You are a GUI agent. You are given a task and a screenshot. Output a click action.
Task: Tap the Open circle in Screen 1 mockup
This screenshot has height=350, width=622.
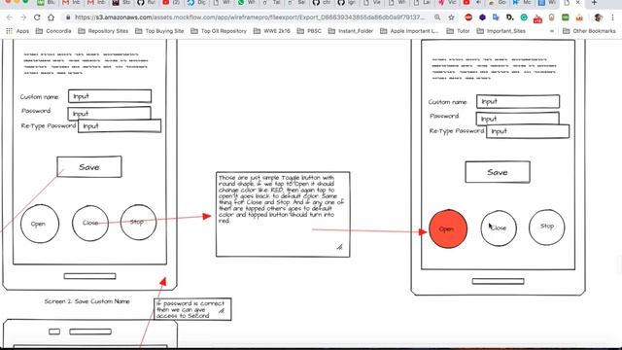40,224
